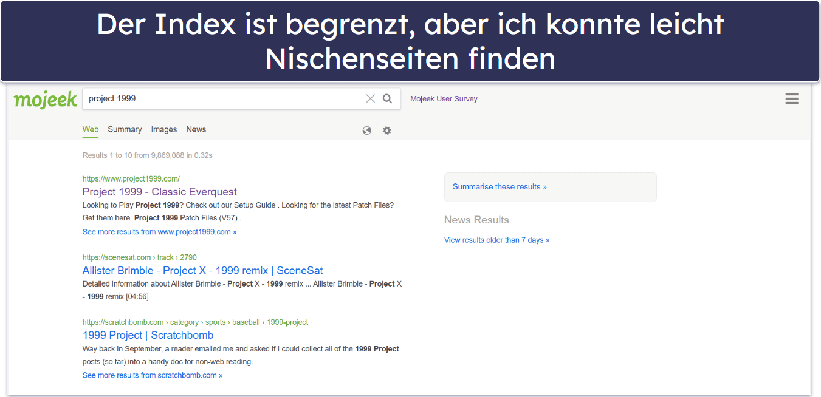View results older than 7 days

point(496,240)
